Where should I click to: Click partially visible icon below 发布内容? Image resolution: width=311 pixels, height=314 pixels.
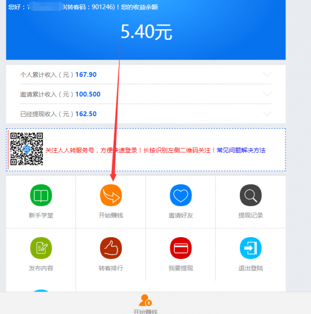41,290
